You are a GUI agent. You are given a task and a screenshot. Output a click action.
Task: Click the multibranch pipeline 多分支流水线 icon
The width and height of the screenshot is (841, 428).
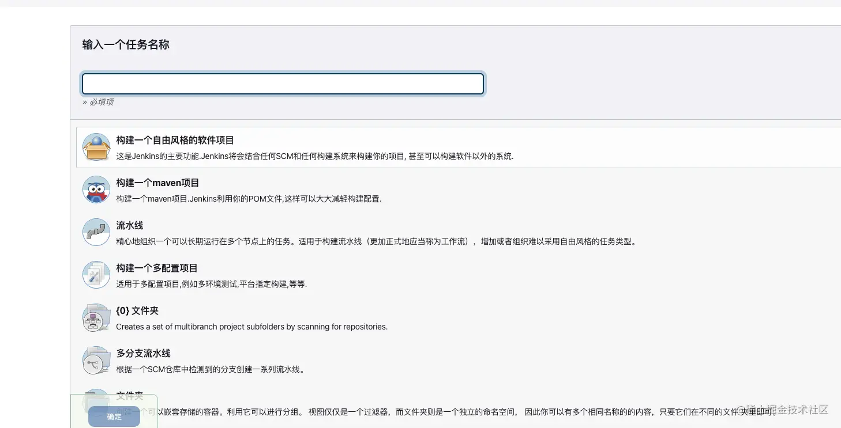(x=96, y=360)
